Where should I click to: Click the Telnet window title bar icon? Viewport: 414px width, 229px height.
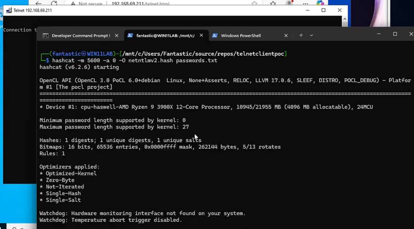pyautogui.click(x=9, y=11)
